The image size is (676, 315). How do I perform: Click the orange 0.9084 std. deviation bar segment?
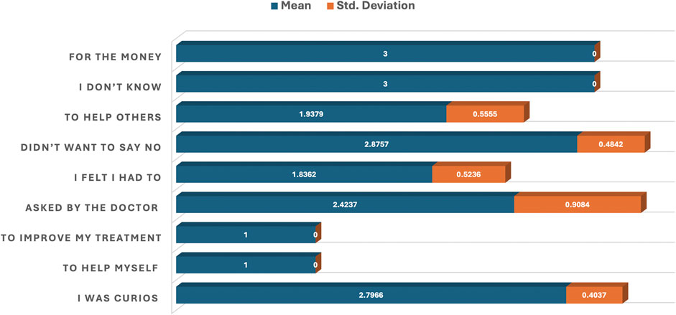577,204
